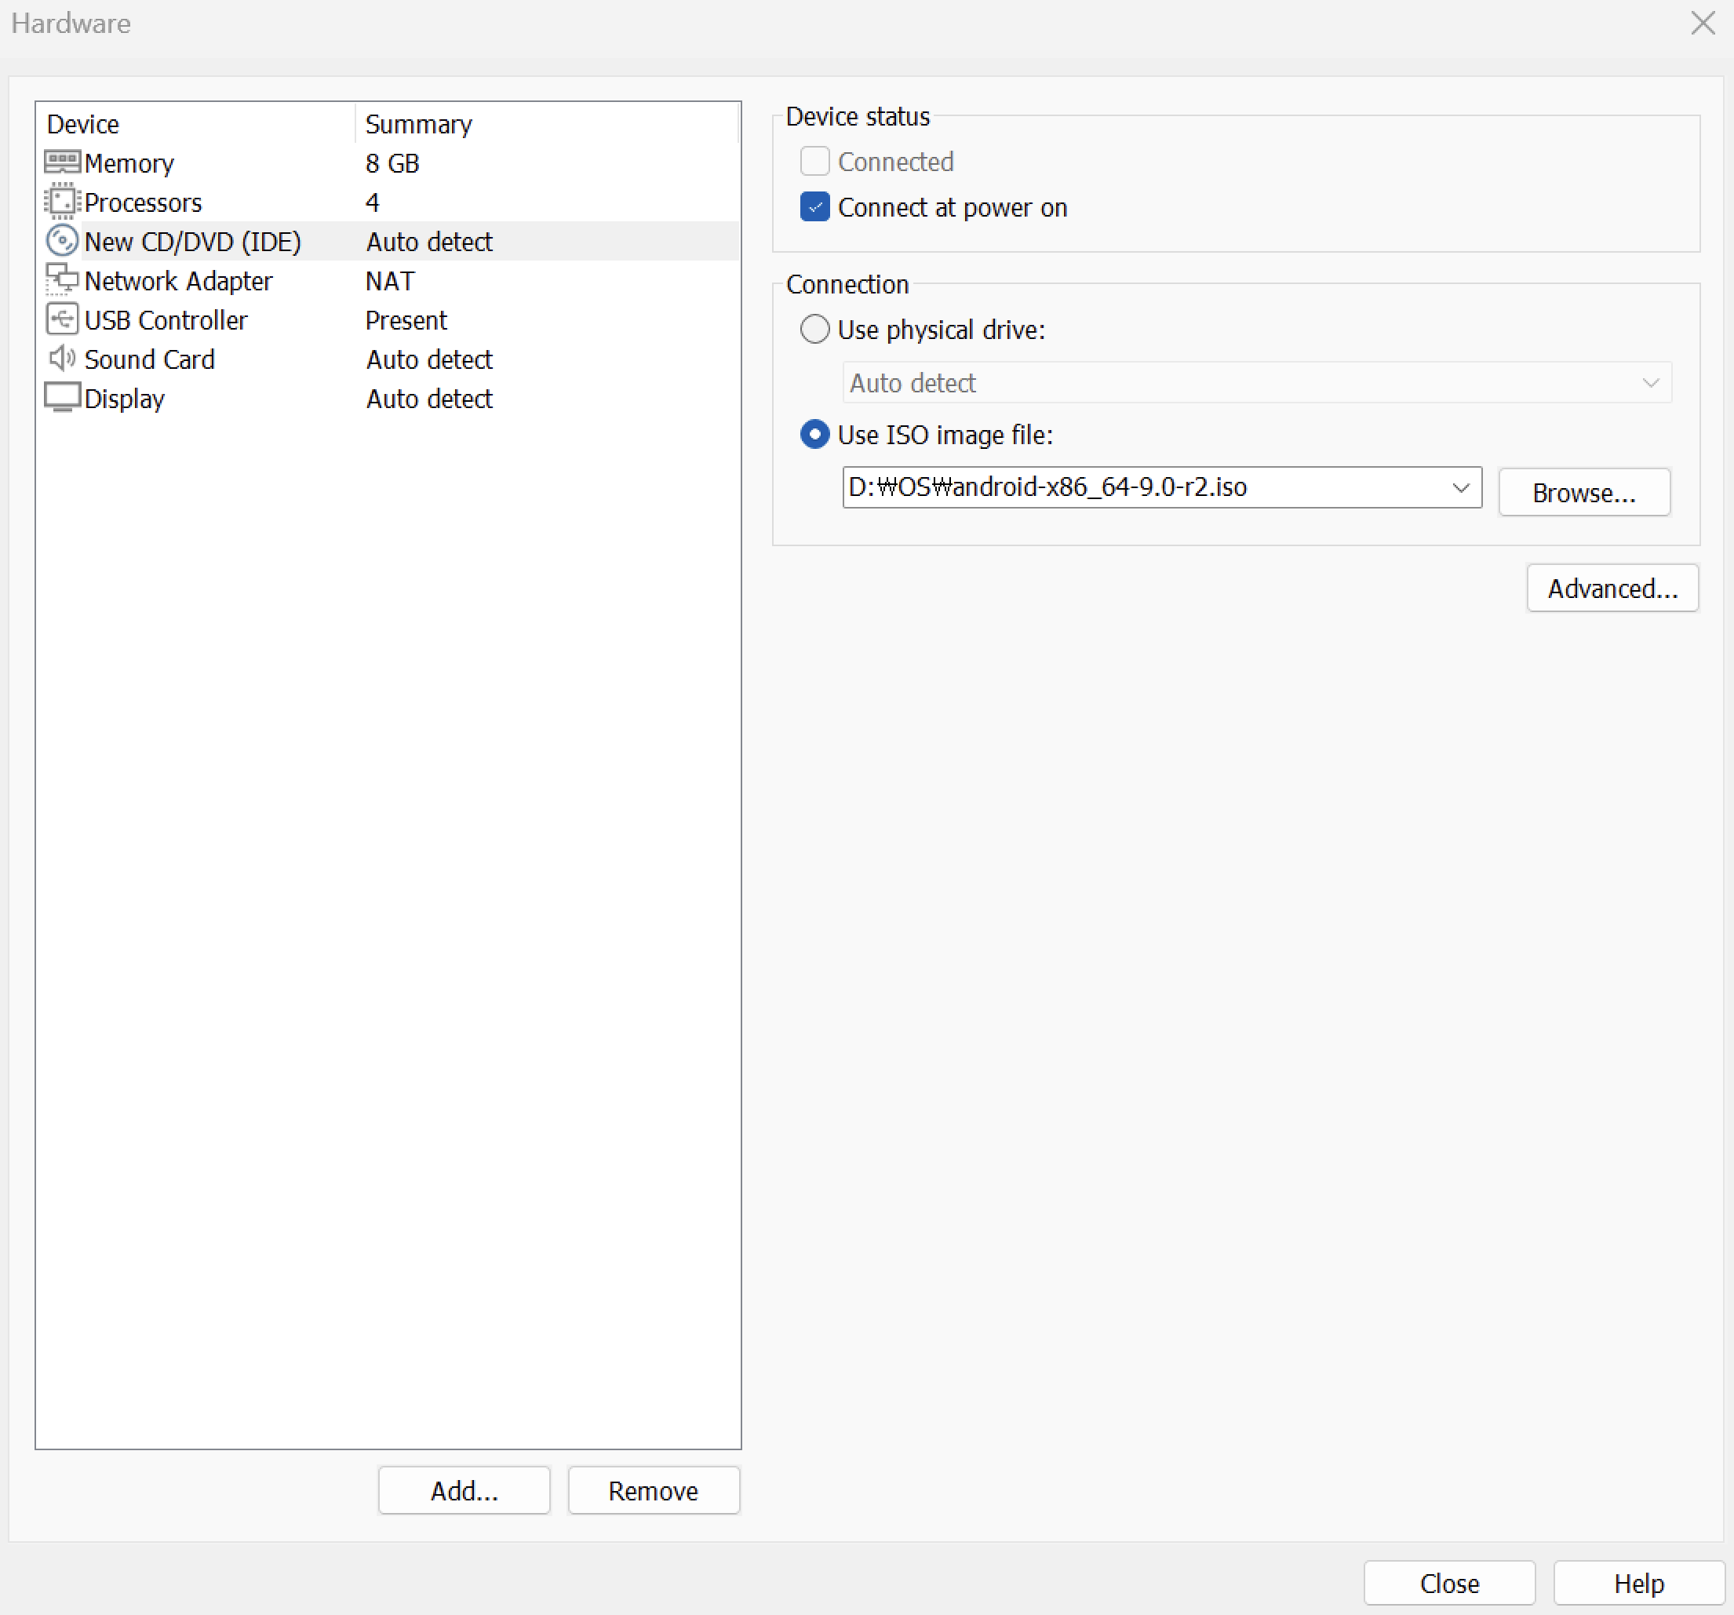
Task: Click the Display monitor icon
Action: (62, 398)
